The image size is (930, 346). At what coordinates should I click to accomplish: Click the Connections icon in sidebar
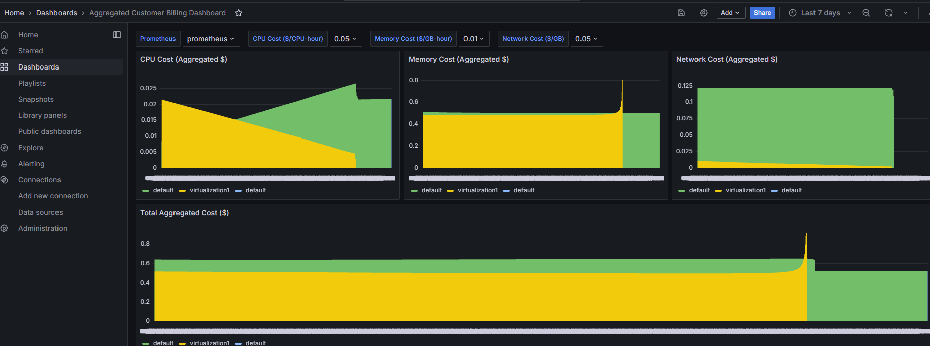[4, 180]
